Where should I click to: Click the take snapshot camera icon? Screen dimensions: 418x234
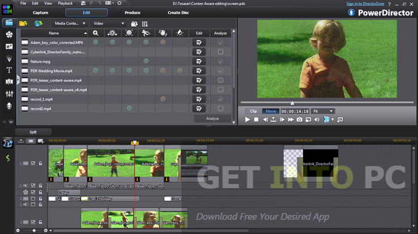(x=299, y=120)
